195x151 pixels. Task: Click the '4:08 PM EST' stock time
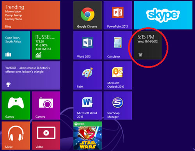43,49
